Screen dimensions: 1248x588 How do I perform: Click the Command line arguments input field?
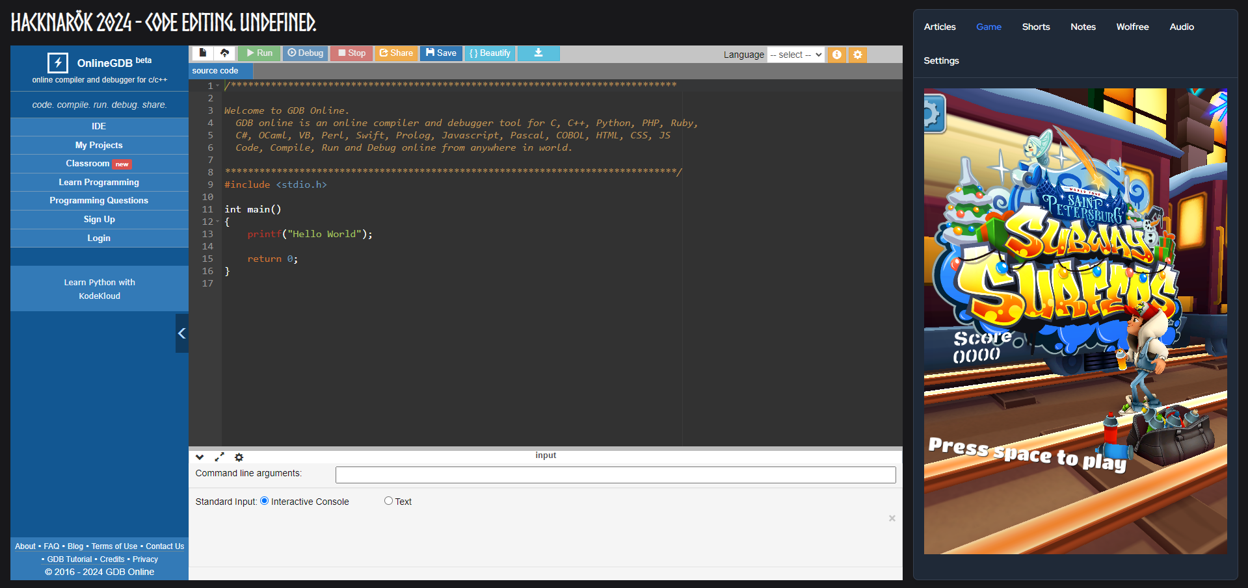(x=615, y=475)
